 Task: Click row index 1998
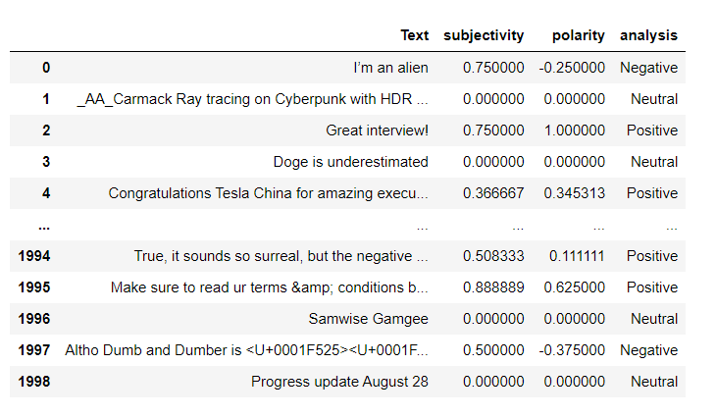point(34,382)
